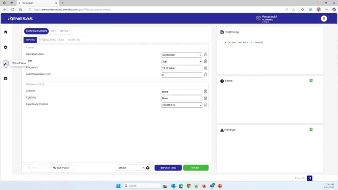Click the Warnings count badge
This screenshot has width=338, height=190.
pos(311,129)
